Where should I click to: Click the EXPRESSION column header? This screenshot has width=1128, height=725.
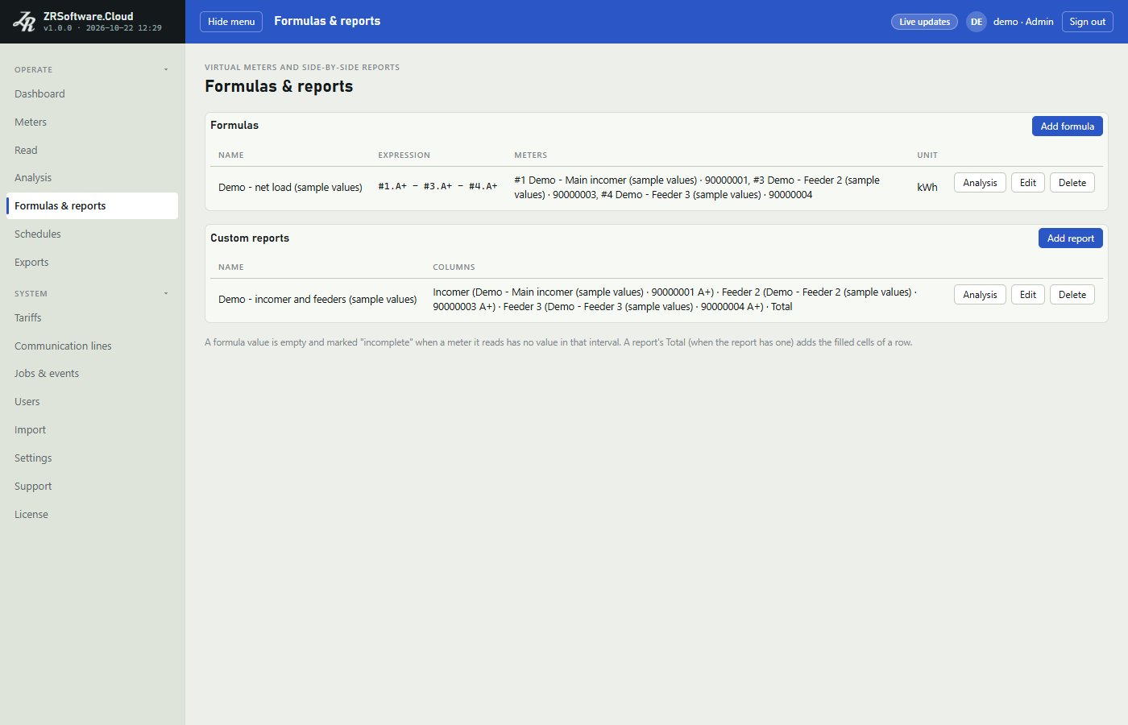404,155
